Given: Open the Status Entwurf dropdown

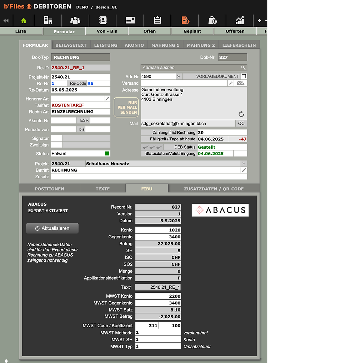Looking at the screenshot, I should click(x=81, y=154).
